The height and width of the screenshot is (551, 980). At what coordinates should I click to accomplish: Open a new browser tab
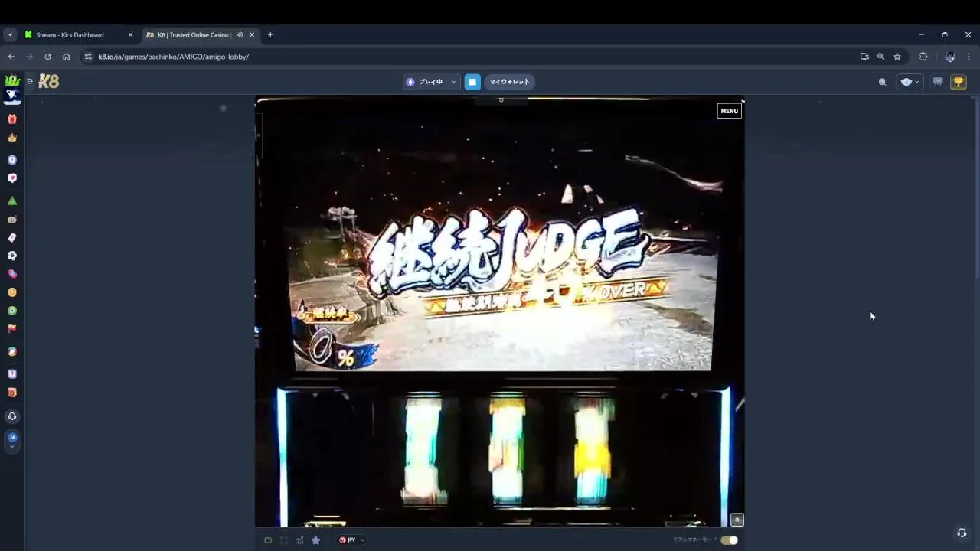270,35
